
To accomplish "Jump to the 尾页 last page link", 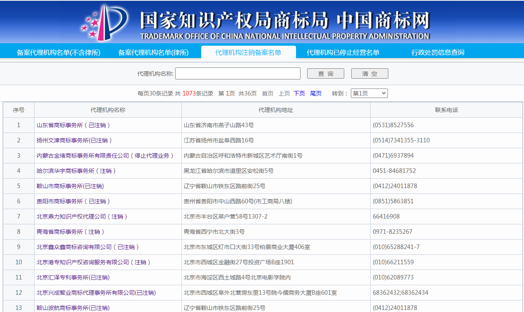I will tap(316, 93).
